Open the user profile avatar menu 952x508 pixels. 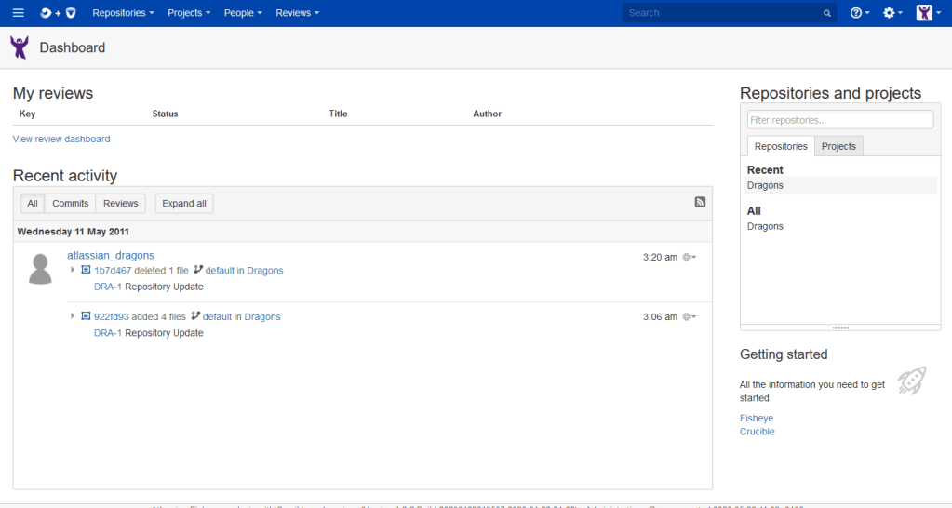[x=926, y=13]
